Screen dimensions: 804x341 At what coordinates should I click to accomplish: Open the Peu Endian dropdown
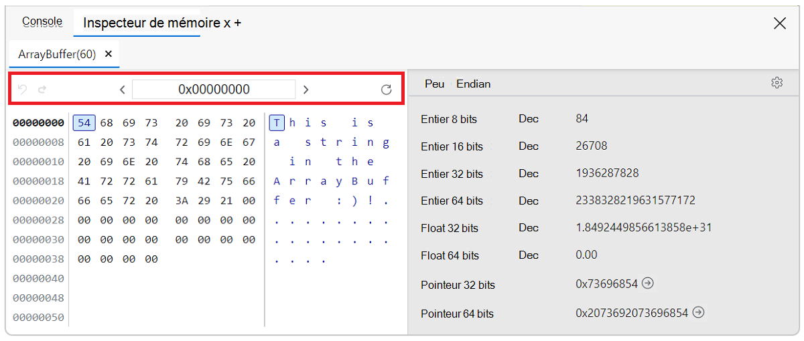458,84
